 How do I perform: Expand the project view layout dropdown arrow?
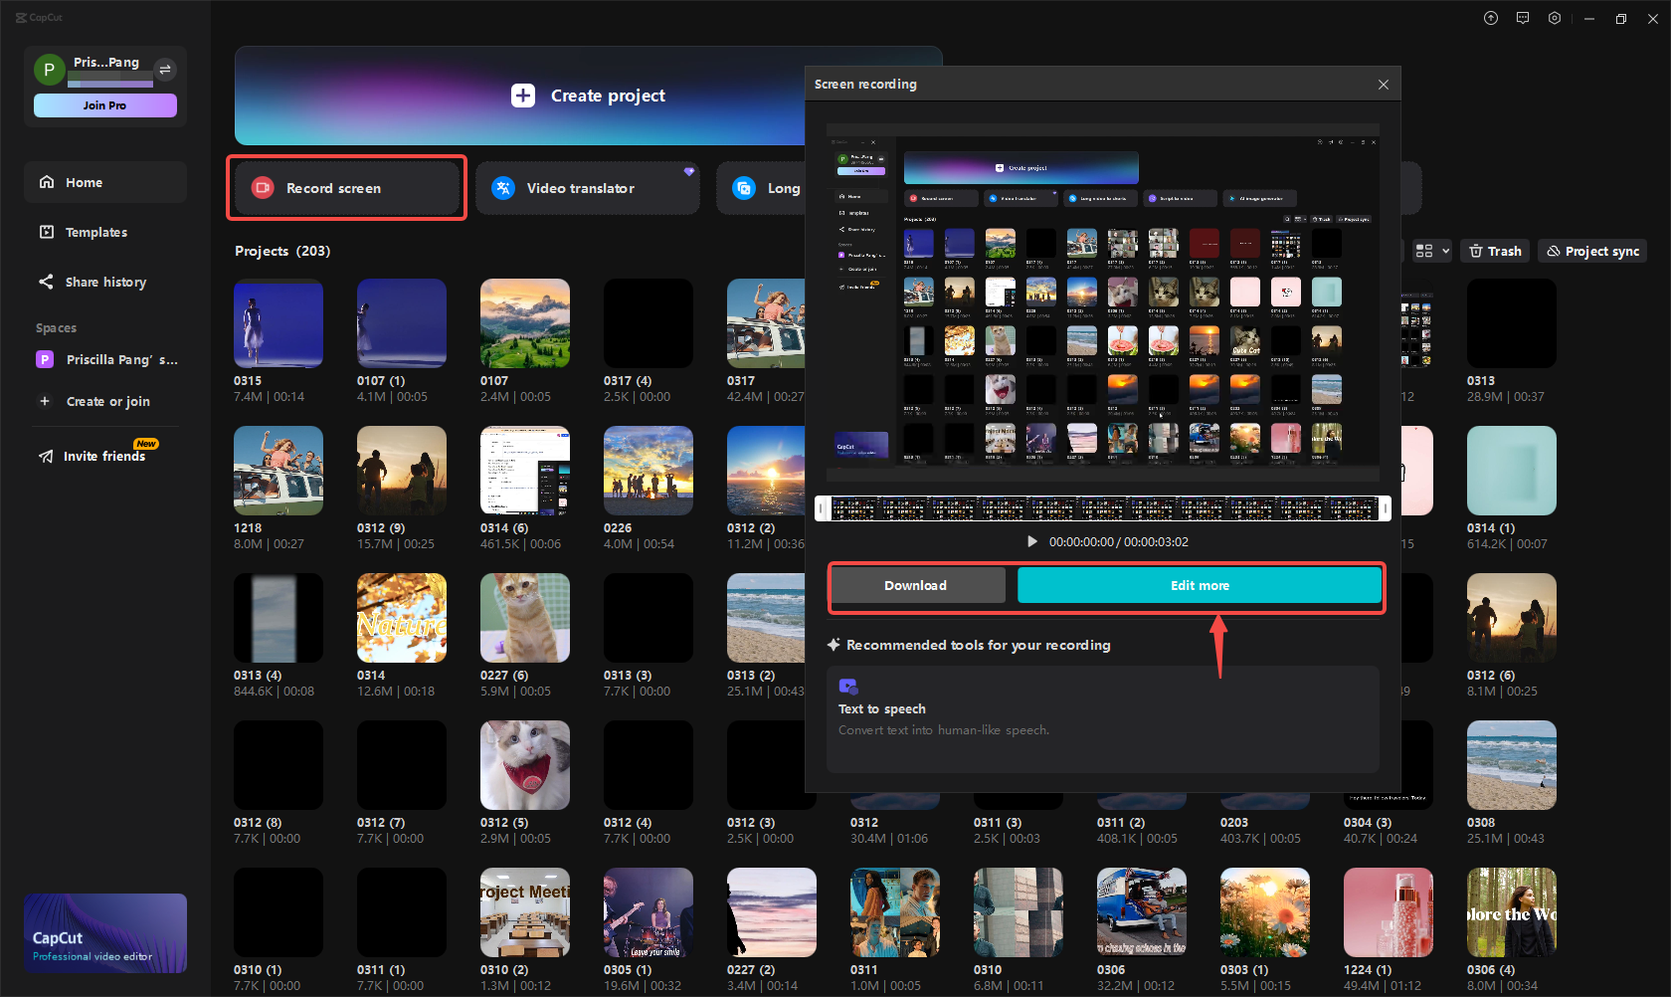click(1445, 251)
